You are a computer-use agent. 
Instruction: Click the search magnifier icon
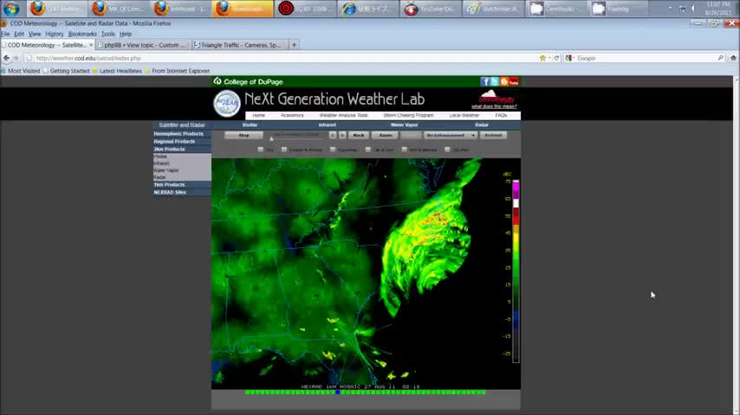coord(720,58)
